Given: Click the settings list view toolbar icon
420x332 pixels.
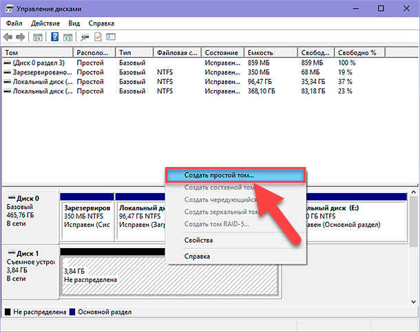Looking at the screenshot, I should 110,36.
